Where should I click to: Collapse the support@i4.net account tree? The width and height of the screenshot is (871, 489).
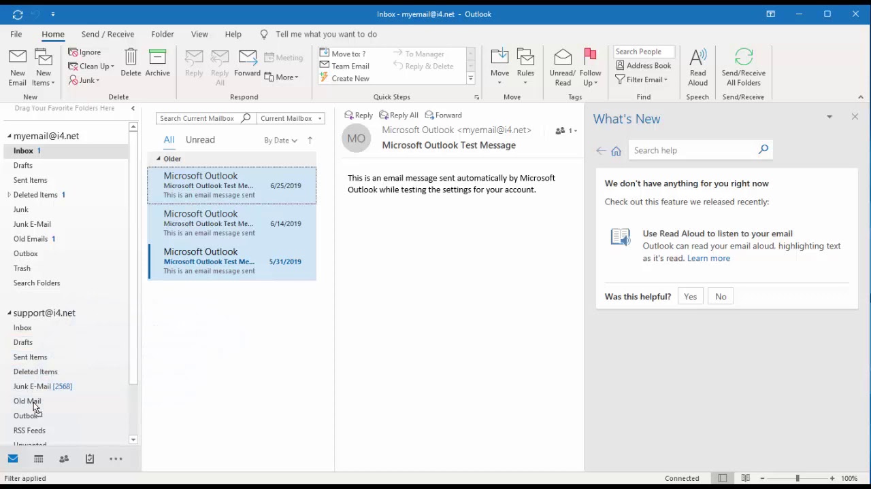tap(10, 313)
